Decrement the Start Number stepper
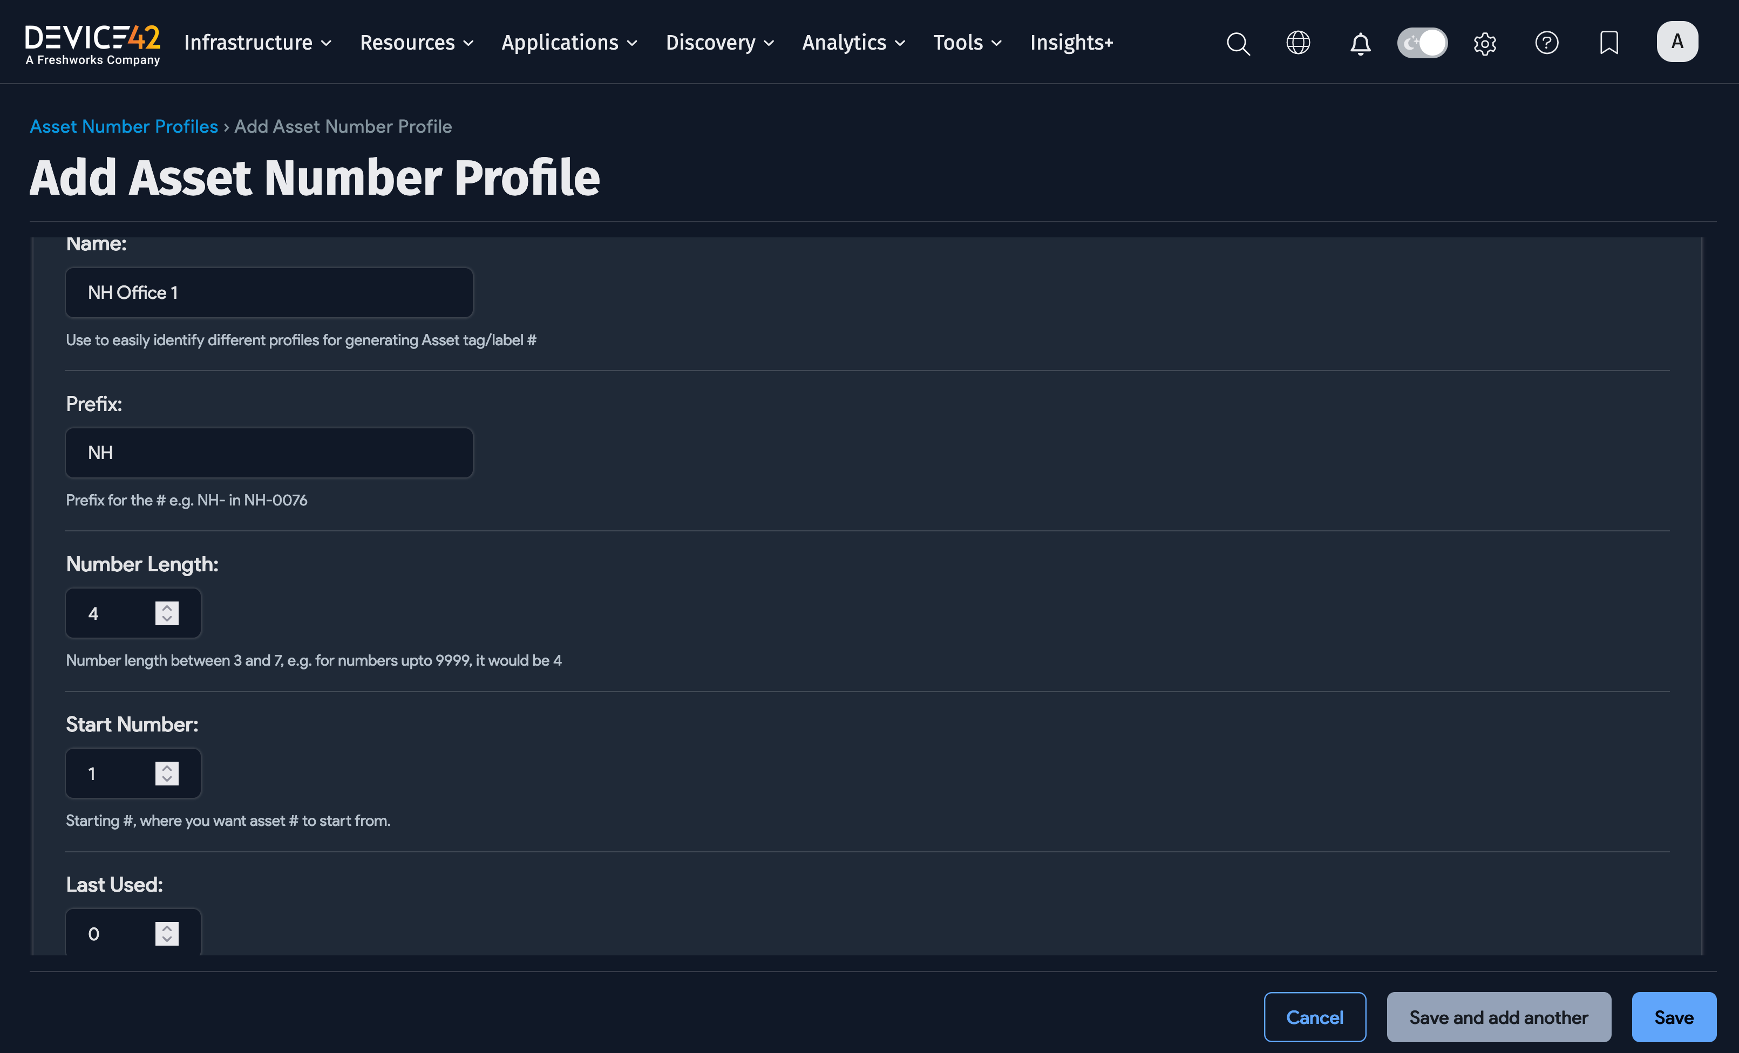This screenshot has height=1053, width=1739. coord(167,780)
